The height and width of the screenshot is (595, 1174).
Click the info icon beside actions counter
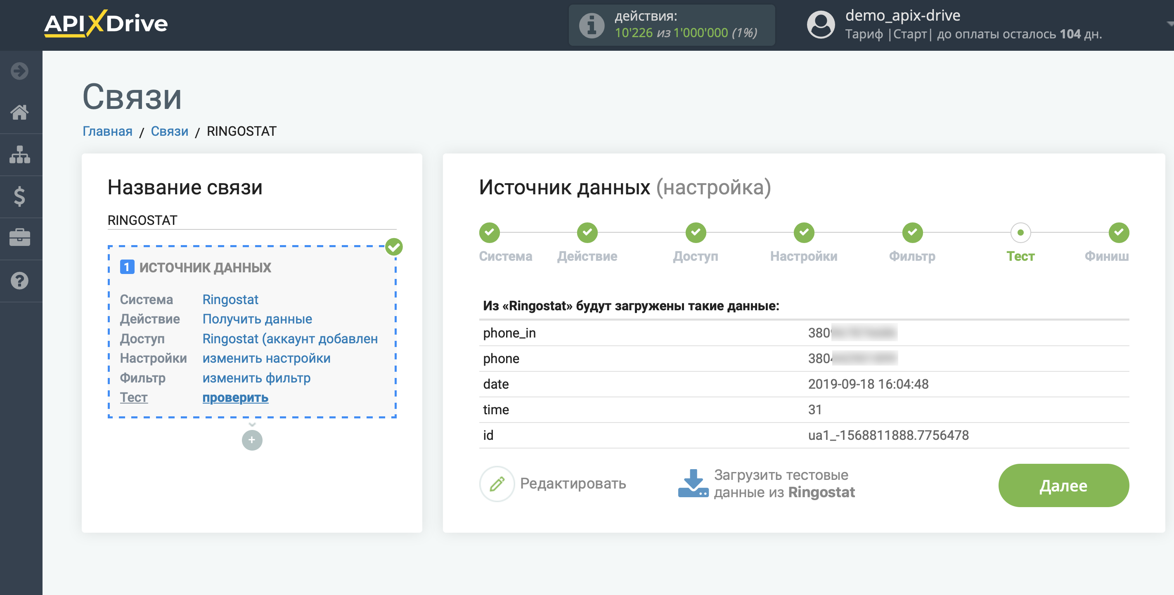tap(592, 26)
